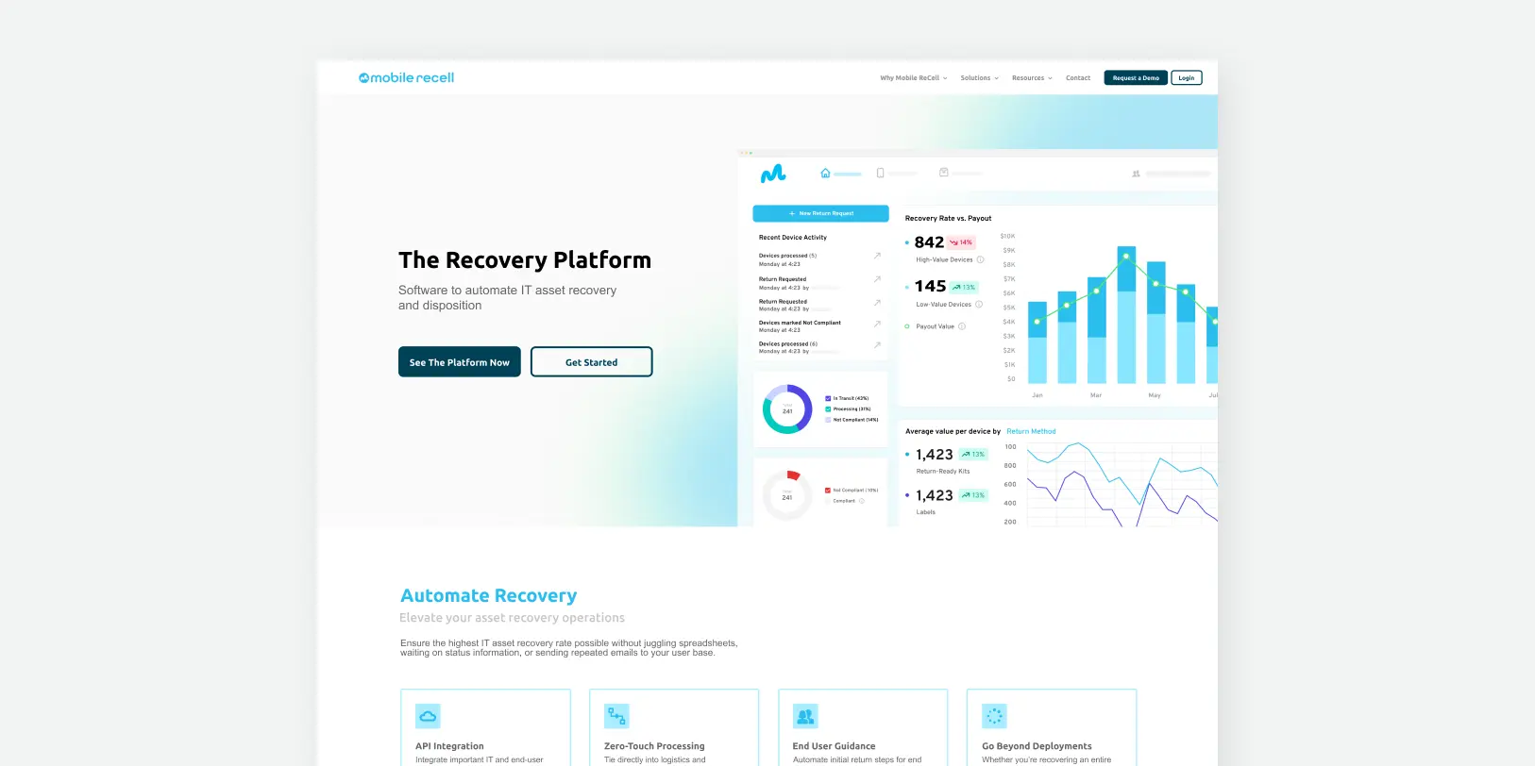Click the Zero-Touch Processing card title

pos(654,746)
